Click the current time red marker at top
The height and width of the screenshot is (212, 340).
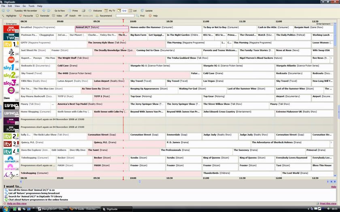tap(123, 21)
